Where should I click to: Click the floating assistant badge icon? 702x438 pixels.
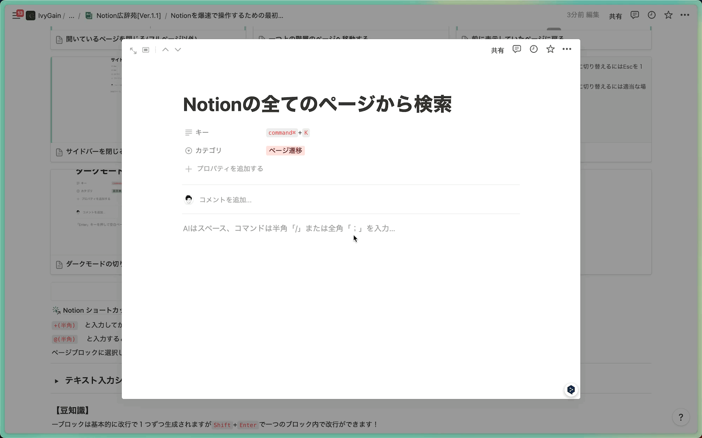tap(571, 390)
